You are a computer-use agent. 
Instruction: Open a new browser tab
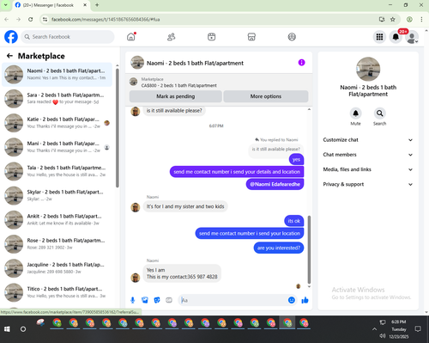tap(97, 5)
